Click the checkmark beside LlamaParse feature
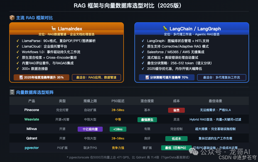The height and width of the screenshot is (162, 258). coord(18,41)
